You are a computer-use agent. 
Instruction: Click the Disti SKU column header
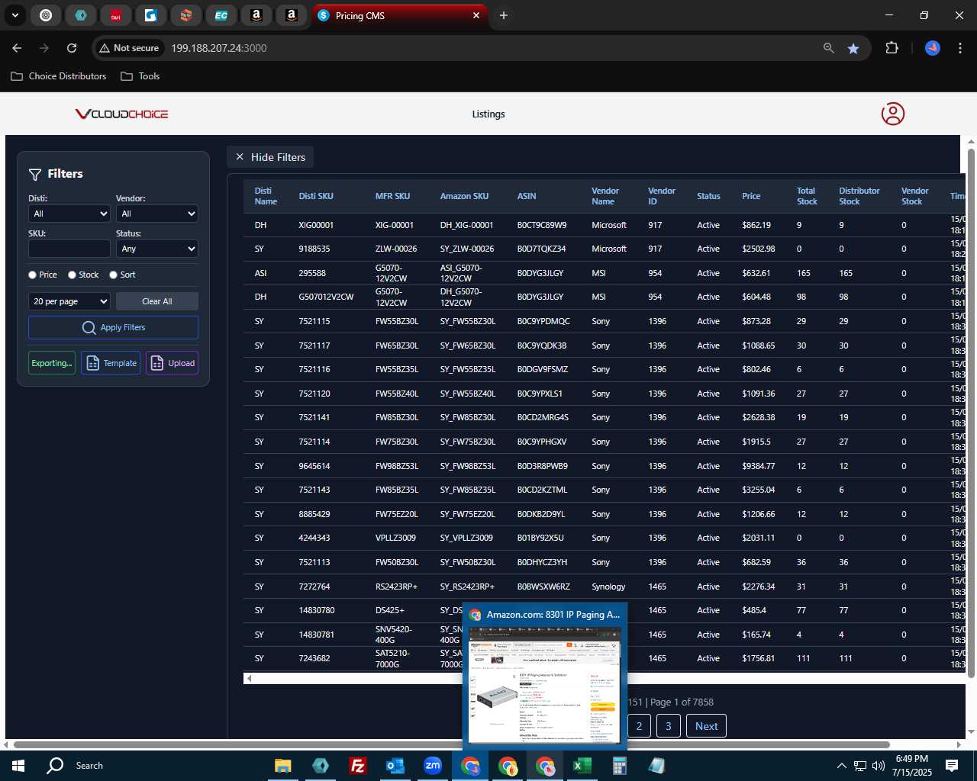pyautogui.click(x=316, y=196)
